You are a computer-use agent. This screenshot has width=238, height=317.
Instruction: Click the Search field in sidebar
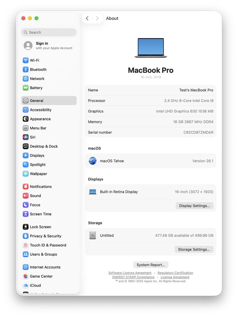tap(49, 32)
